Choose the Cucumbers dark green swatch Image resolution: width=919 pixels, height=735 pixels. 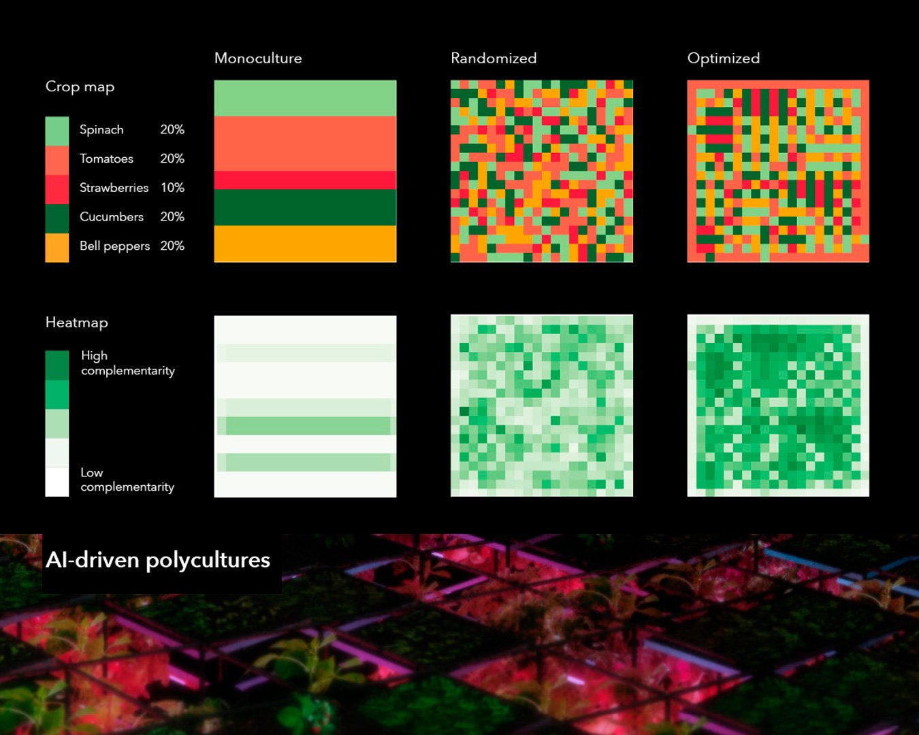(57, 218)
